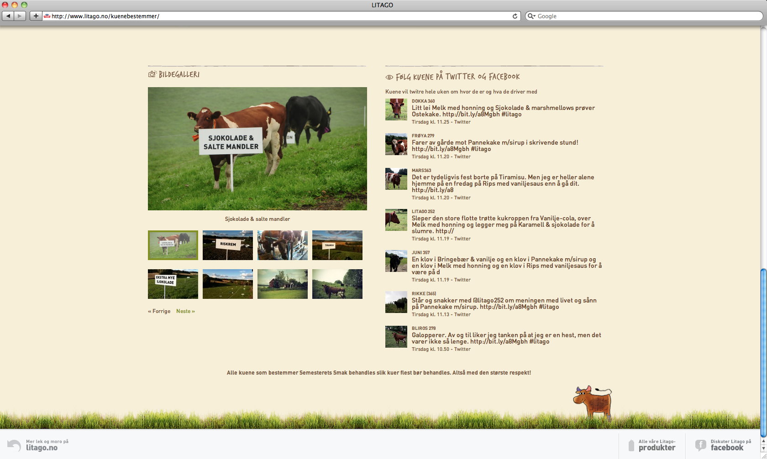Click Dokka 360 cow avatar
Viewport: 767px width, 459px height.
point(396,110)
